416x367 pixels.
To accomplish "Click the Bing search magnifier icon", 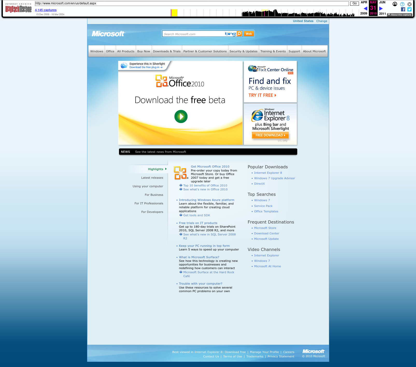I will click(x=239, y=34).
